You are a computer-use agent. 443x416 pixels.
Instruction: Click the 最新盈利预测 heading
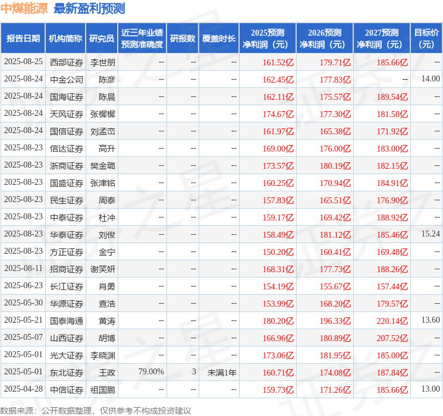click(89, 9)
